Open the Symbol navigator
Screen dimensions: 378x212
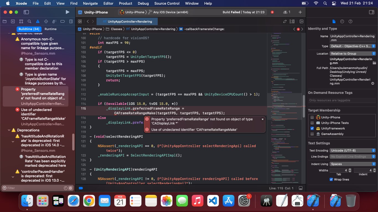(21, 22)
